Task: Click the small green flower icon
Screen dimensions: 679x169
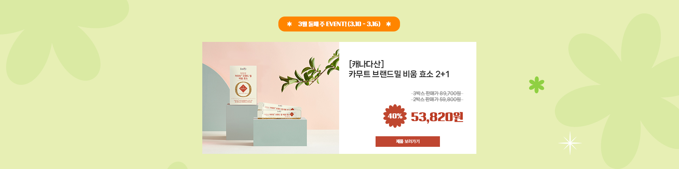Action: pyautogui.click(x=536, y=85)
